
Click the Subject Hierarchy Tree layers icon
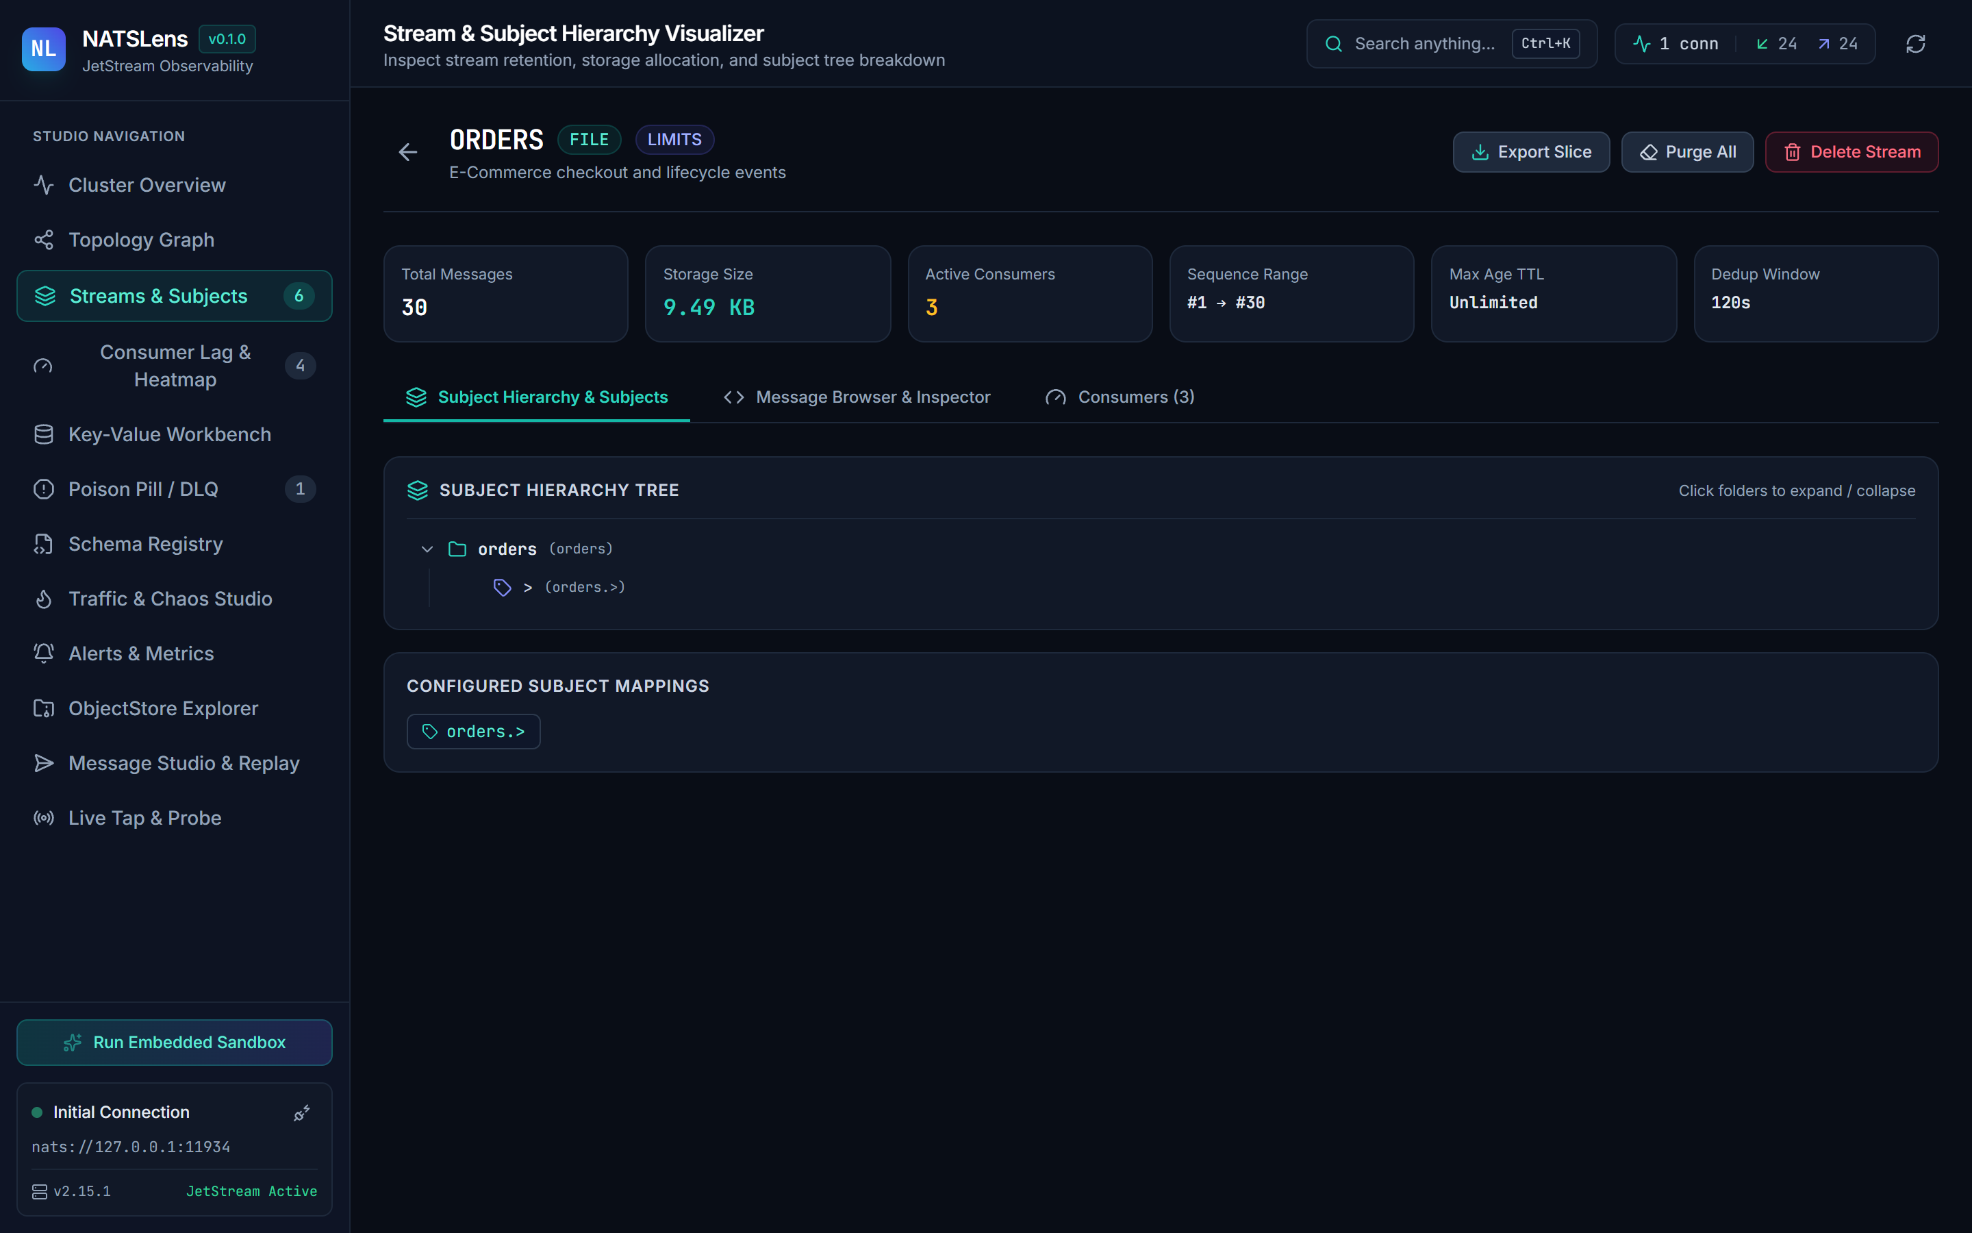(417, 490)
